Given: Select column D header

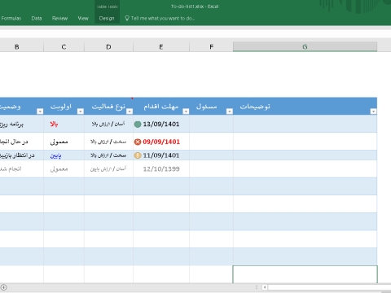Looking at the screenshot, I should (x=108, y=46).
